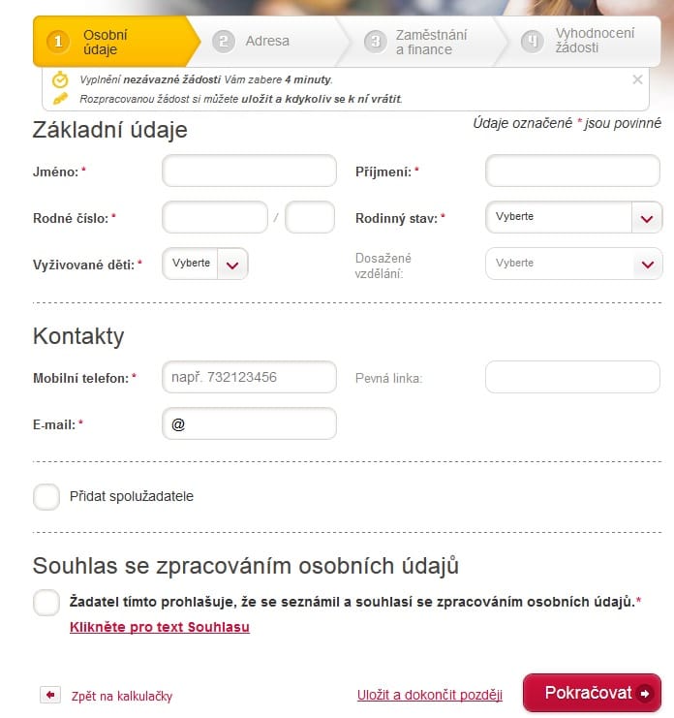
Task: Go to the Adresa step tab
Action: pyautogui.click(x=267, y=42)
